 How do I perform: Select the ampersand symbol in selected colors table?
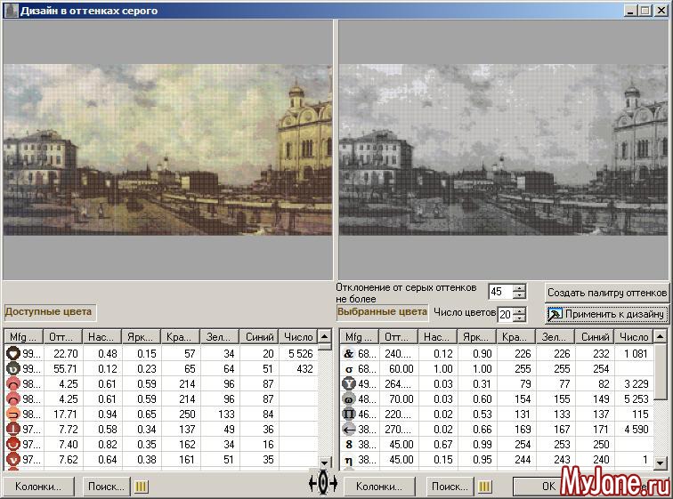tap(349, 353)
